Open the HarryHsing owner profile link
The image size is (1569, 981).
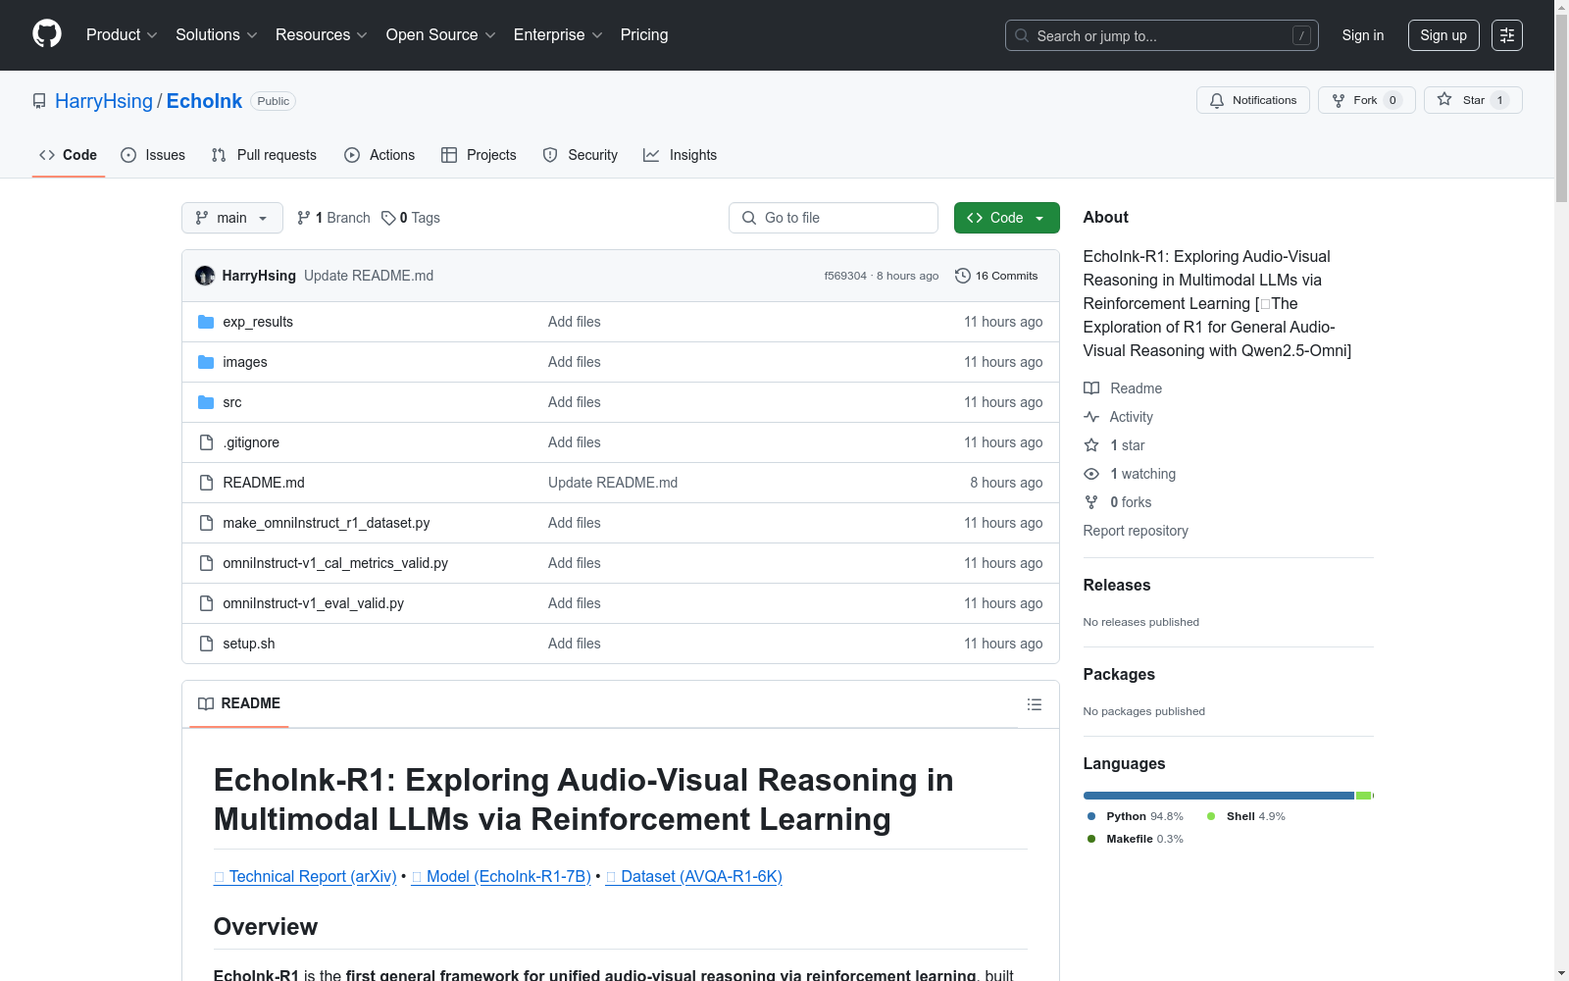point(104,101)
